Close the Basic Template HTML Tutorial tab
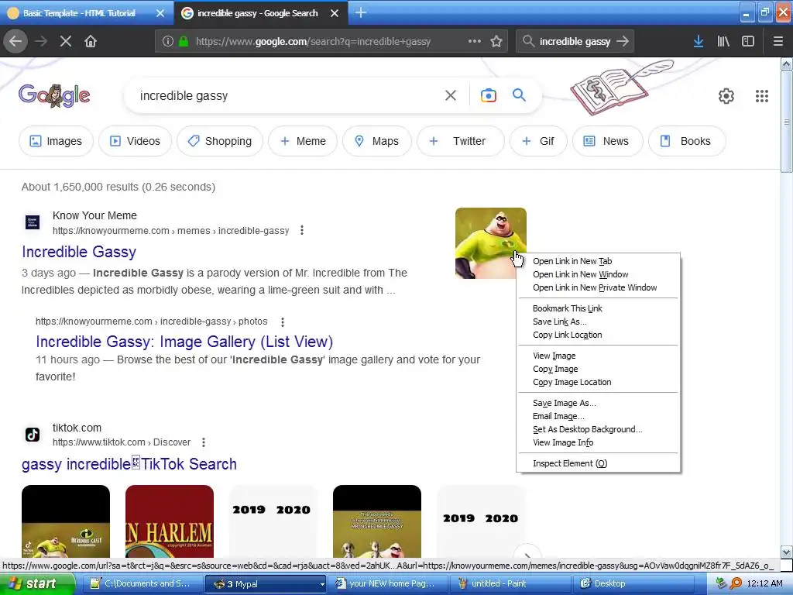Image resolution: width=793 pixels, height=595 pixels. coord(160,13)
